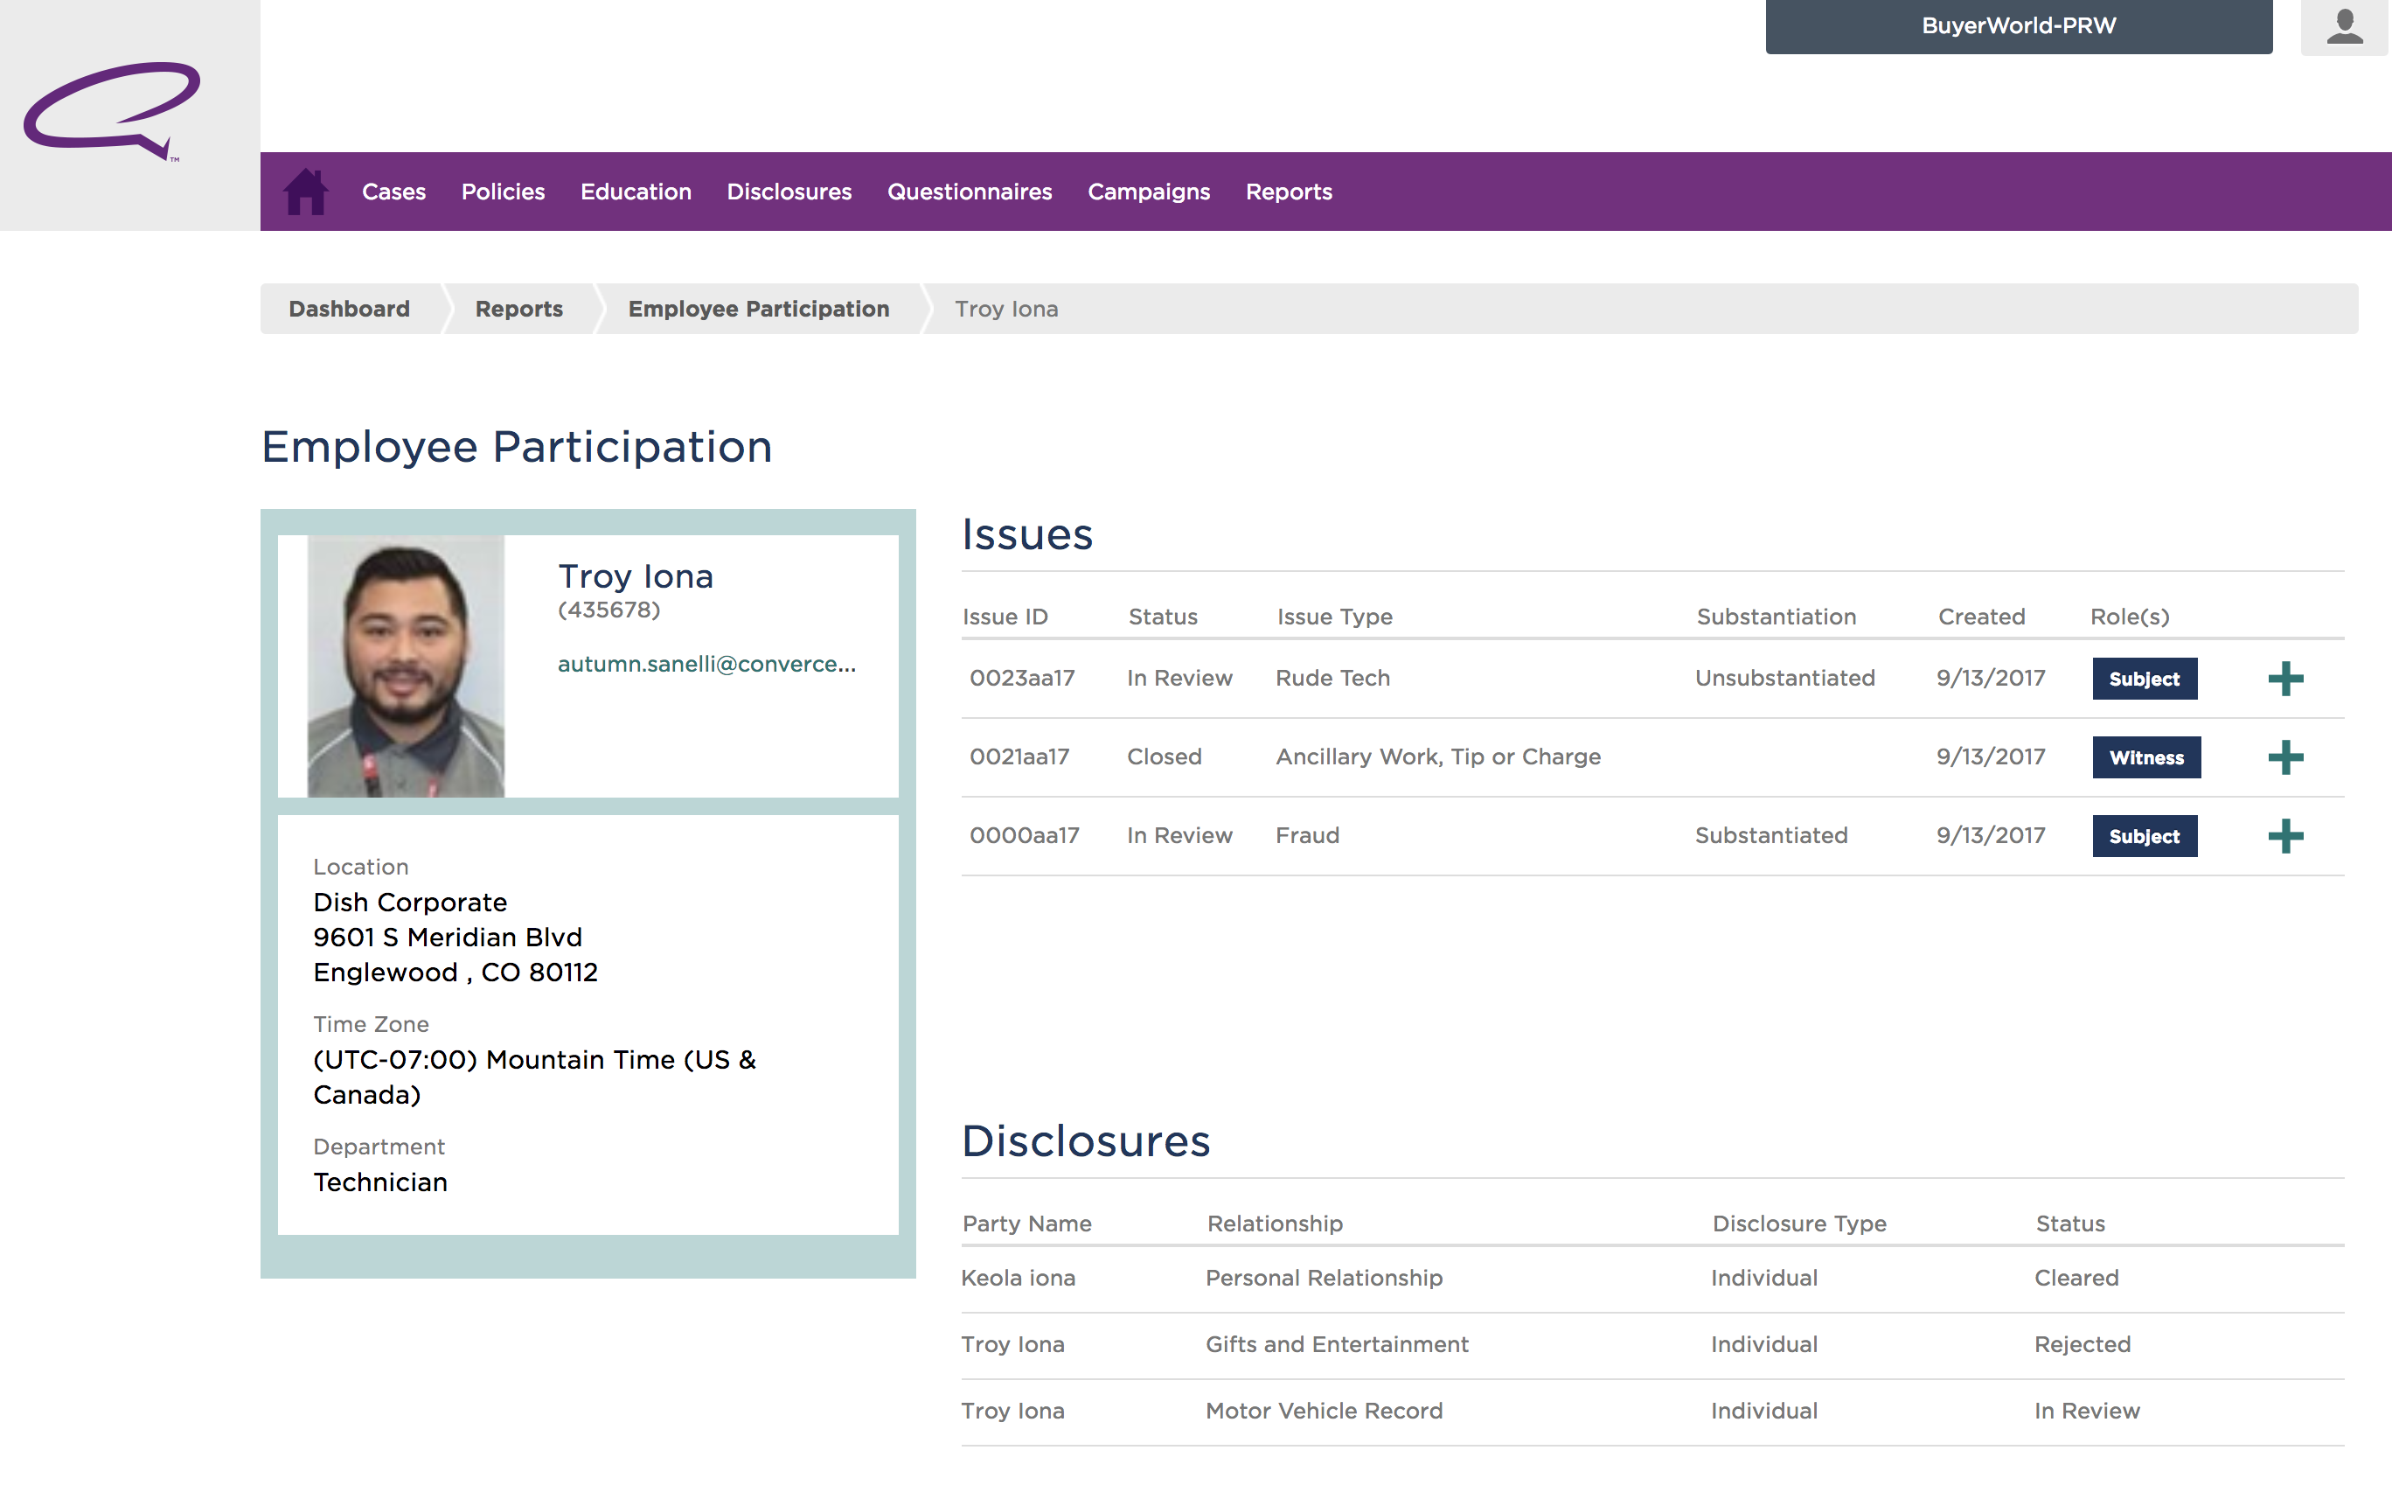The image size is (2392, 1492).
Task: Open the Reports navigation item
Action: point(1288,192)
